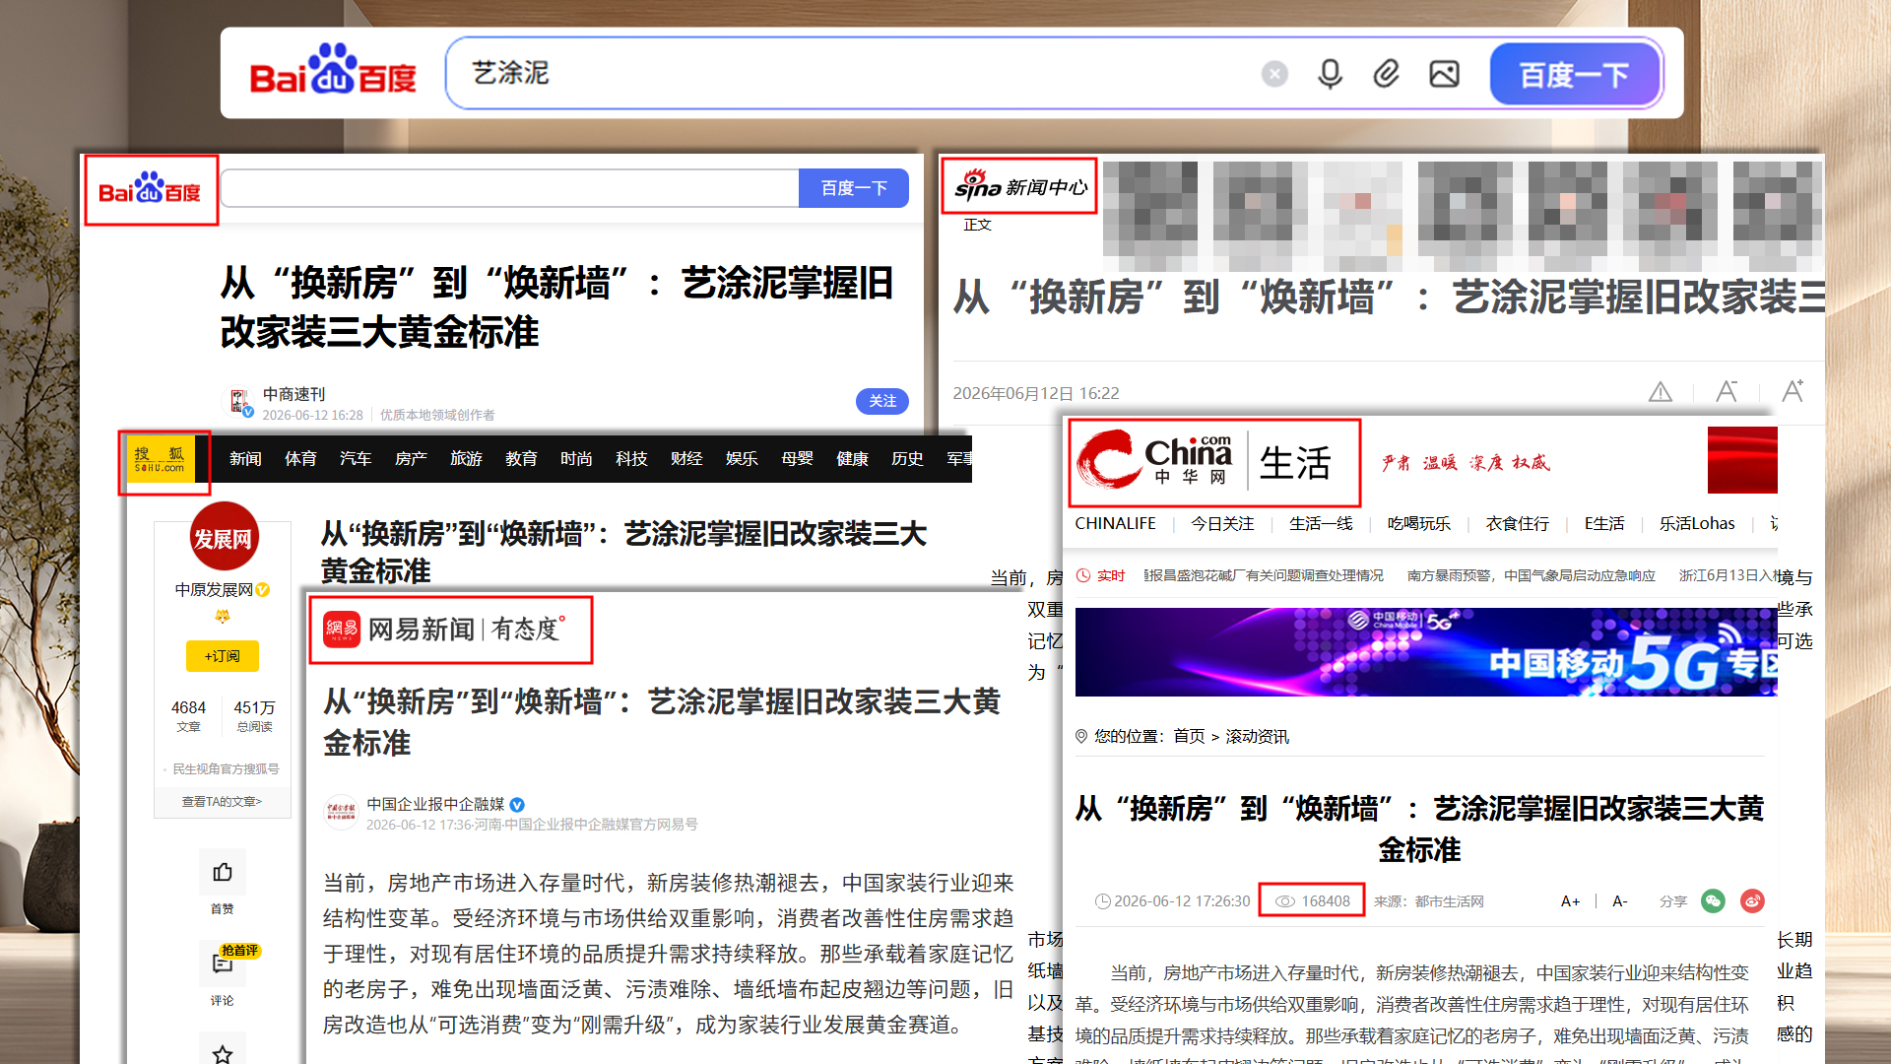Decrease font size with the A- icon on Sina
The height and width of the screenshot is (1064, 1891).
click(x=1727, y=392)
